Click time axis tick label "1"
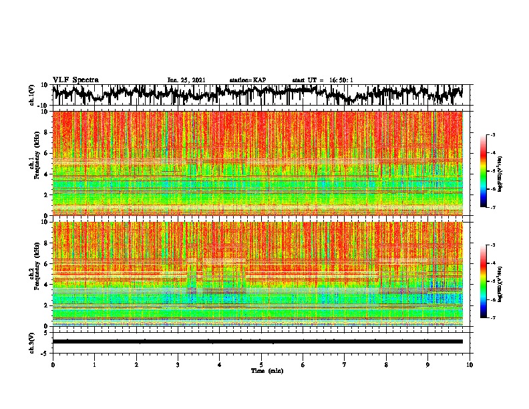Viewport: 529px width, 409px height. (94, 365)
